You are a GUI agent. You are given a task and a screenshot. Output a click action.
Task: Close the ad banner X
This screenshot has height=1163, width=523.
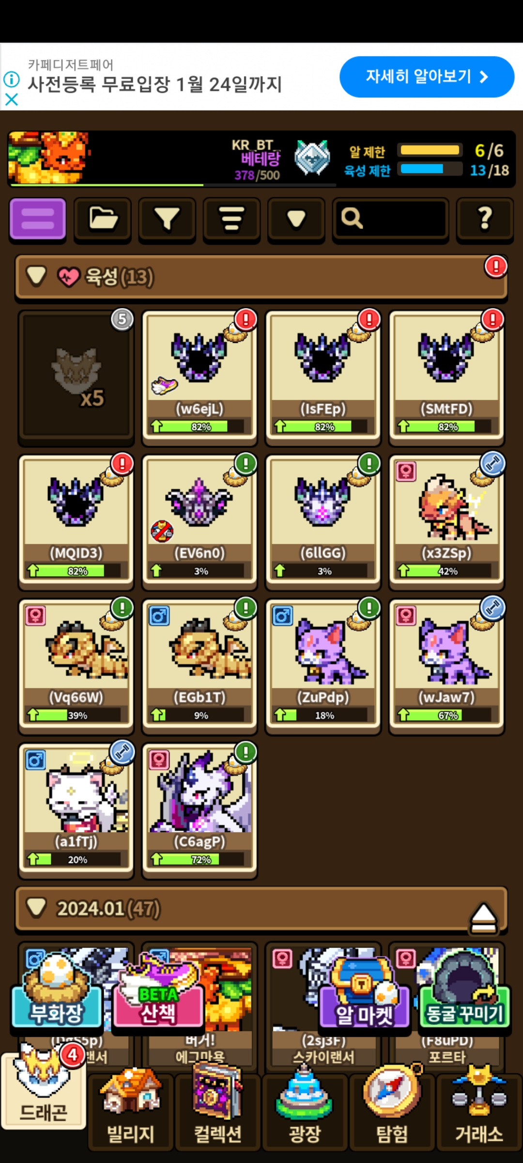coord(12,100)
